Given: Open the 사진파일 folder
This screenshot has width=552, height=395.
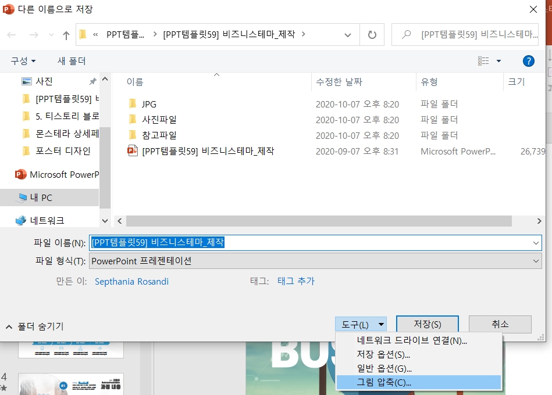Looking at the screenshot, I should [x=159, y=119].
